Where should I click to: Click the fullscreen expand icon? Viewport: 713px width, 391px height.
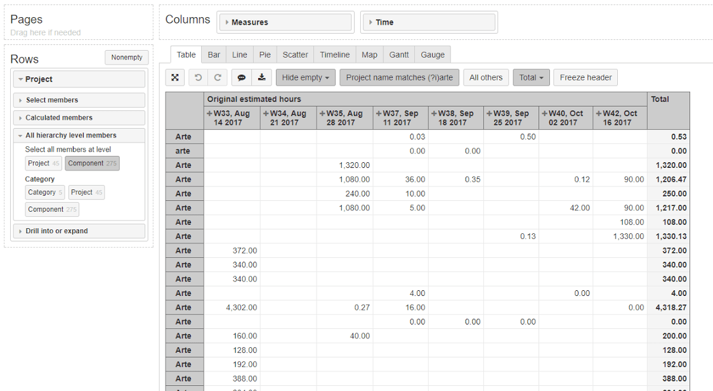pyautogui.click(x=175, y=77)
